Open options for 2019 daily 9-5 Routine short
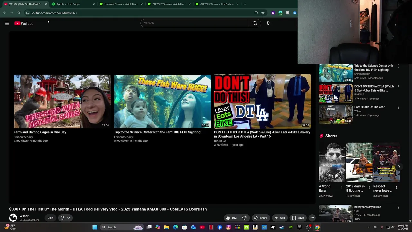 369,188
